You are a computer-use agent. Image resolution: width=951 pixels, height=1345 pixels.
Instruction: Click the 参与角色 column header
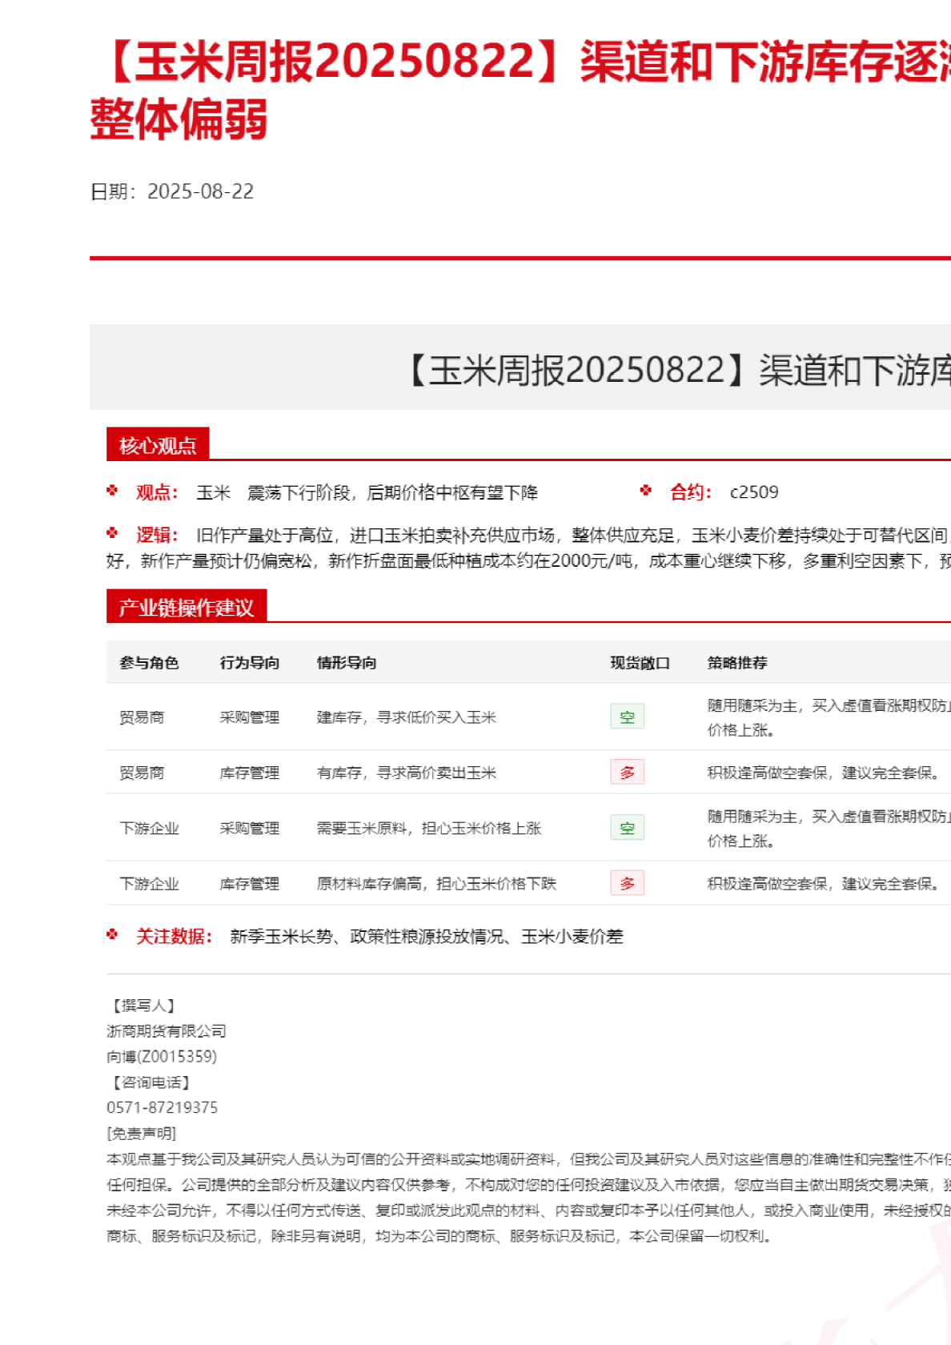[149, 663]
